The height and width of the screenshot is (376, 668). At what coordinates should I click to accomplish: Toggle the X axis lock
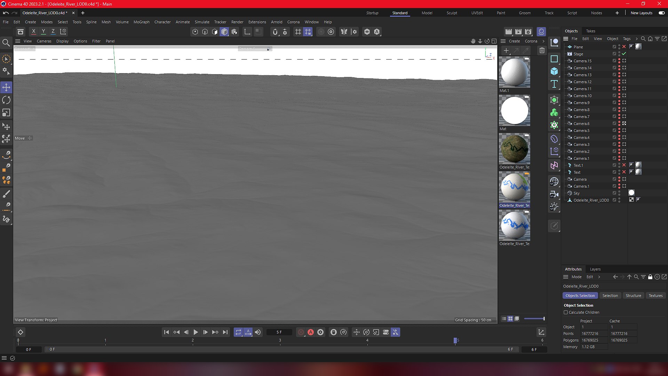(x=34, y=32)
